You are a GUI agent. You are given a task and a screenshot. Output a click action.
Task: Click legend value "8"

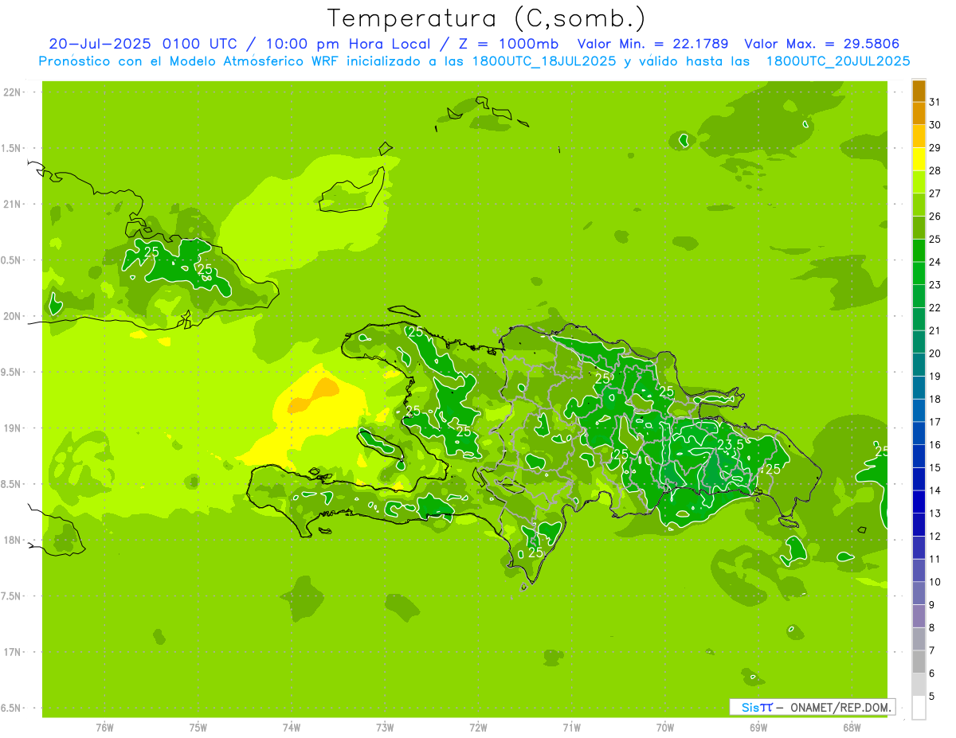click(x=932, y=628)
